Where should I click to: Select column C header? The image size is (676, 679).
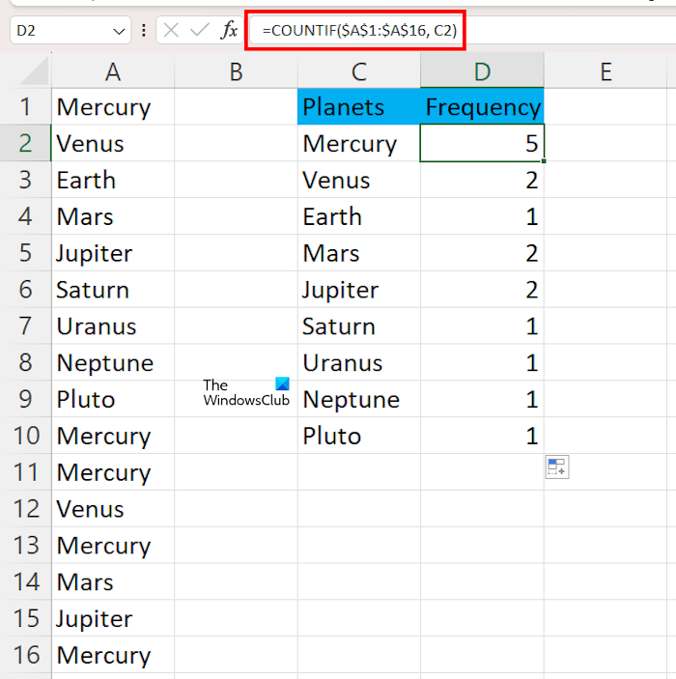[x=359, y=71]
